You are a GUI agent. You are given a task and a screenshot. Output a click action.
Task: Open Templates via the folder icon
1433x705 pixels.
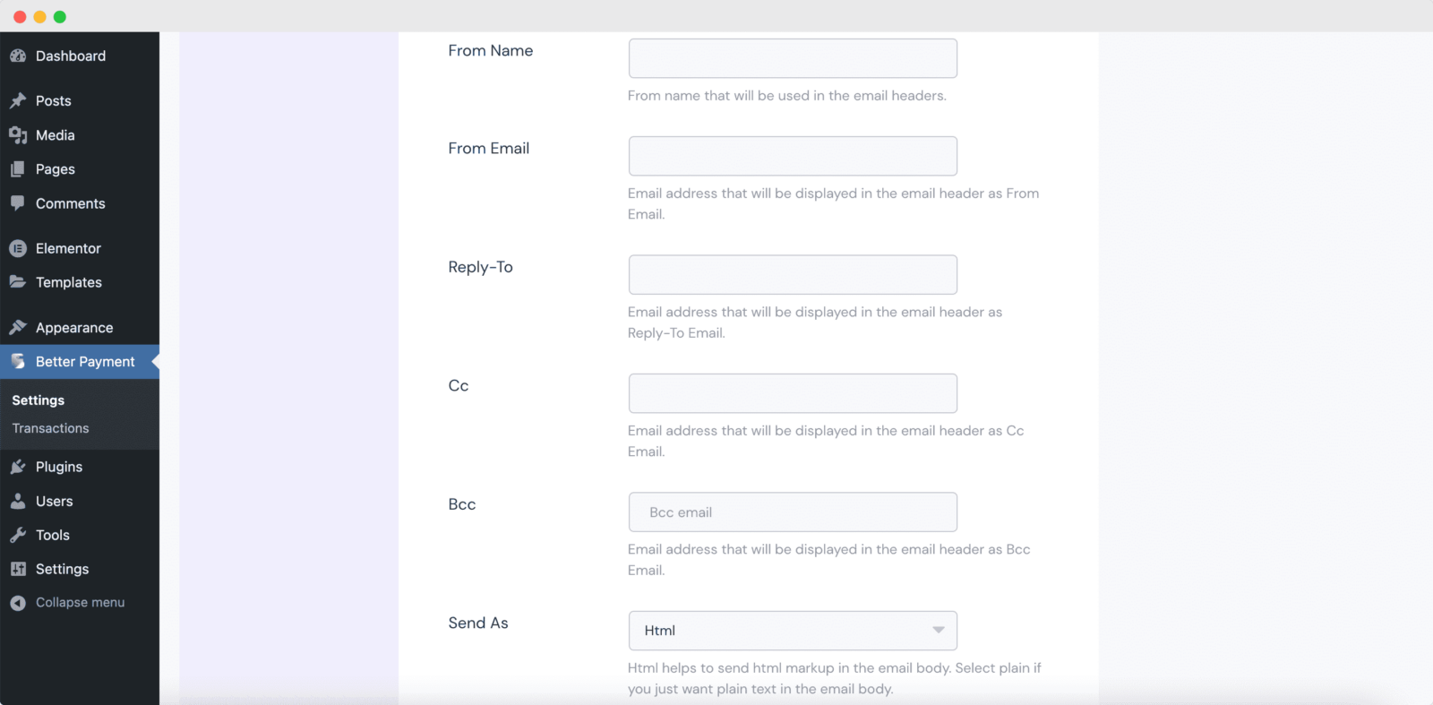click(19, 282)
